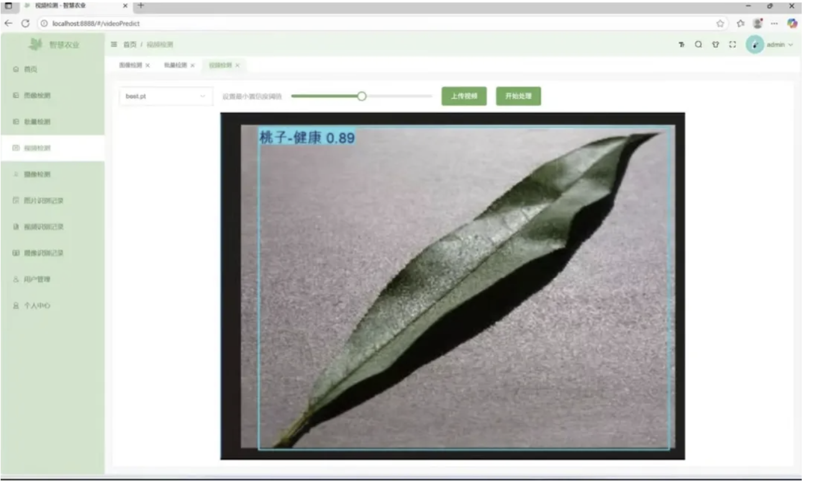Click the 上传视频 button
The image size is (821, 489).
coord(464,96)
